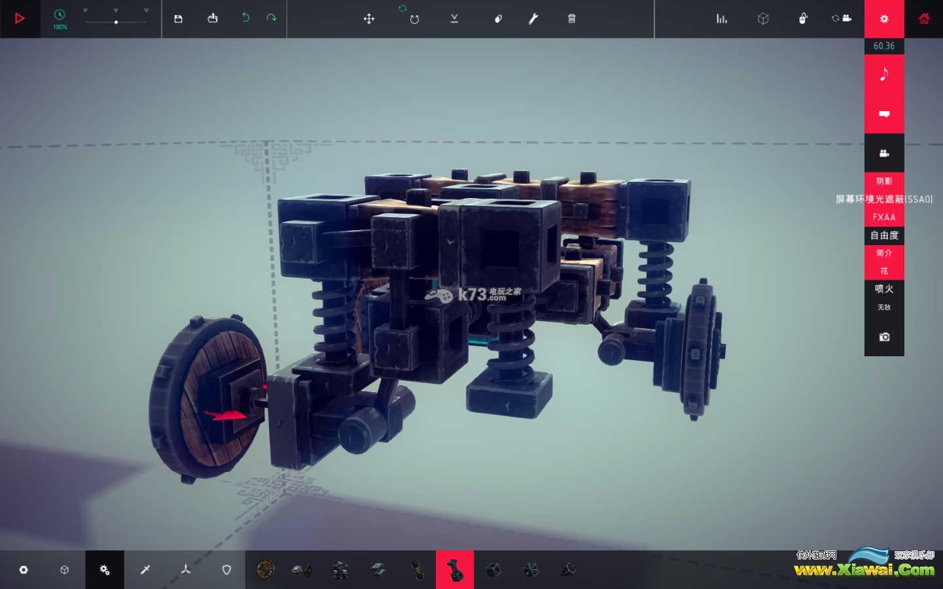Screen dimensions: 943x589
Task: Select the wooden wheel block
Action: click(x=265, y=569)
